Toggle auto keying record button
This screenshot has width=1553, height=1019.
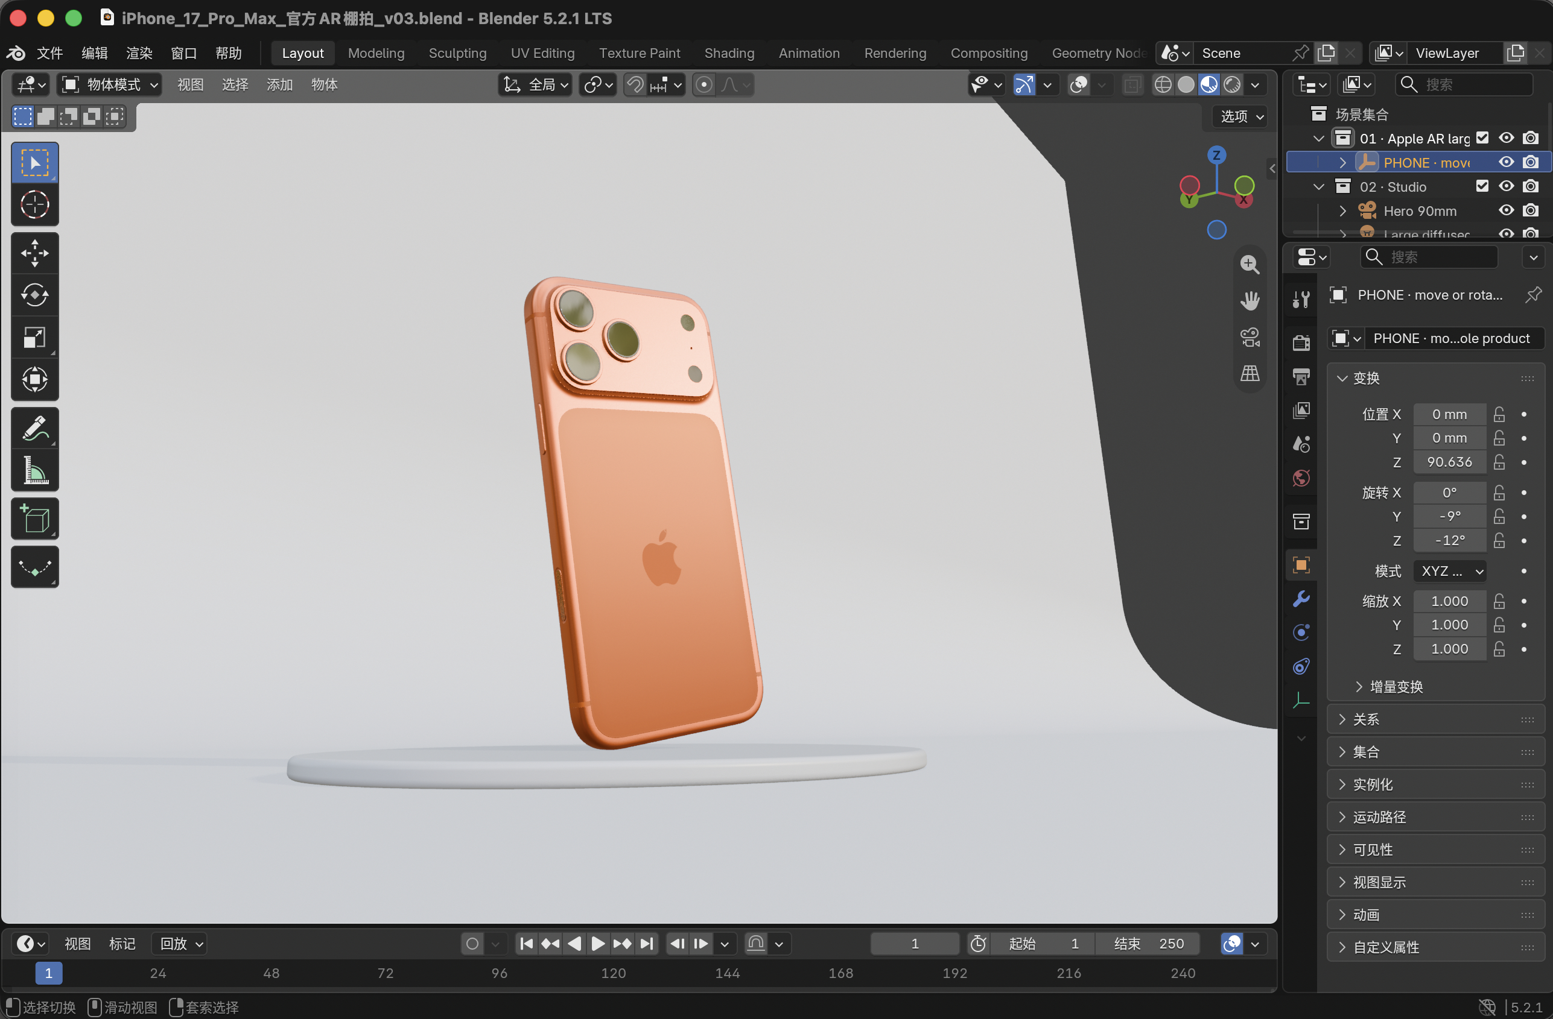(472, 944)
